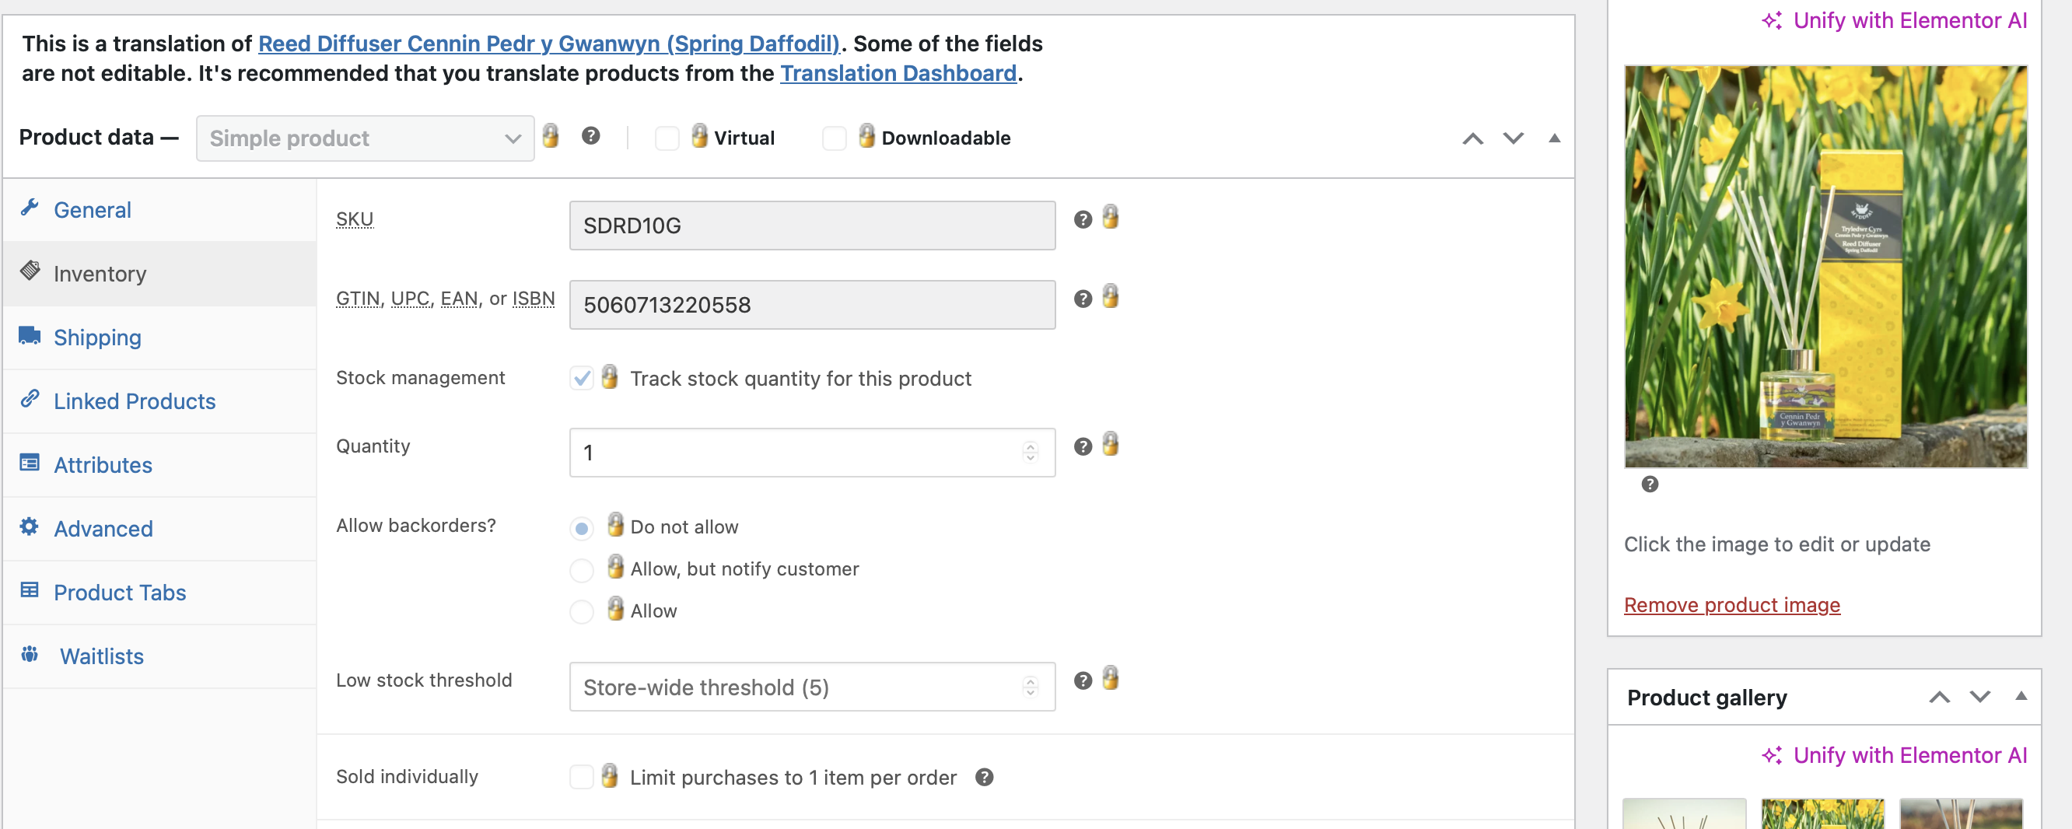
Task: Adjust the Quantity stepper arrows
Action: pyautogui.click(x=1030, y=453)
